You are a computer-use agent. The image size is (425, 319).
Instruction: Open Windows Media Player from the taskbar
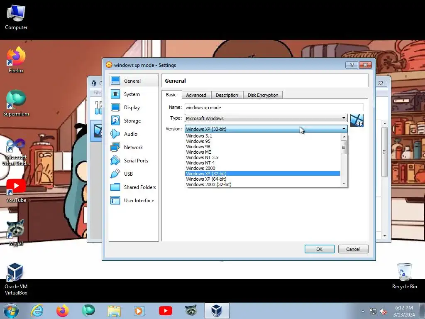coord(140,311)
